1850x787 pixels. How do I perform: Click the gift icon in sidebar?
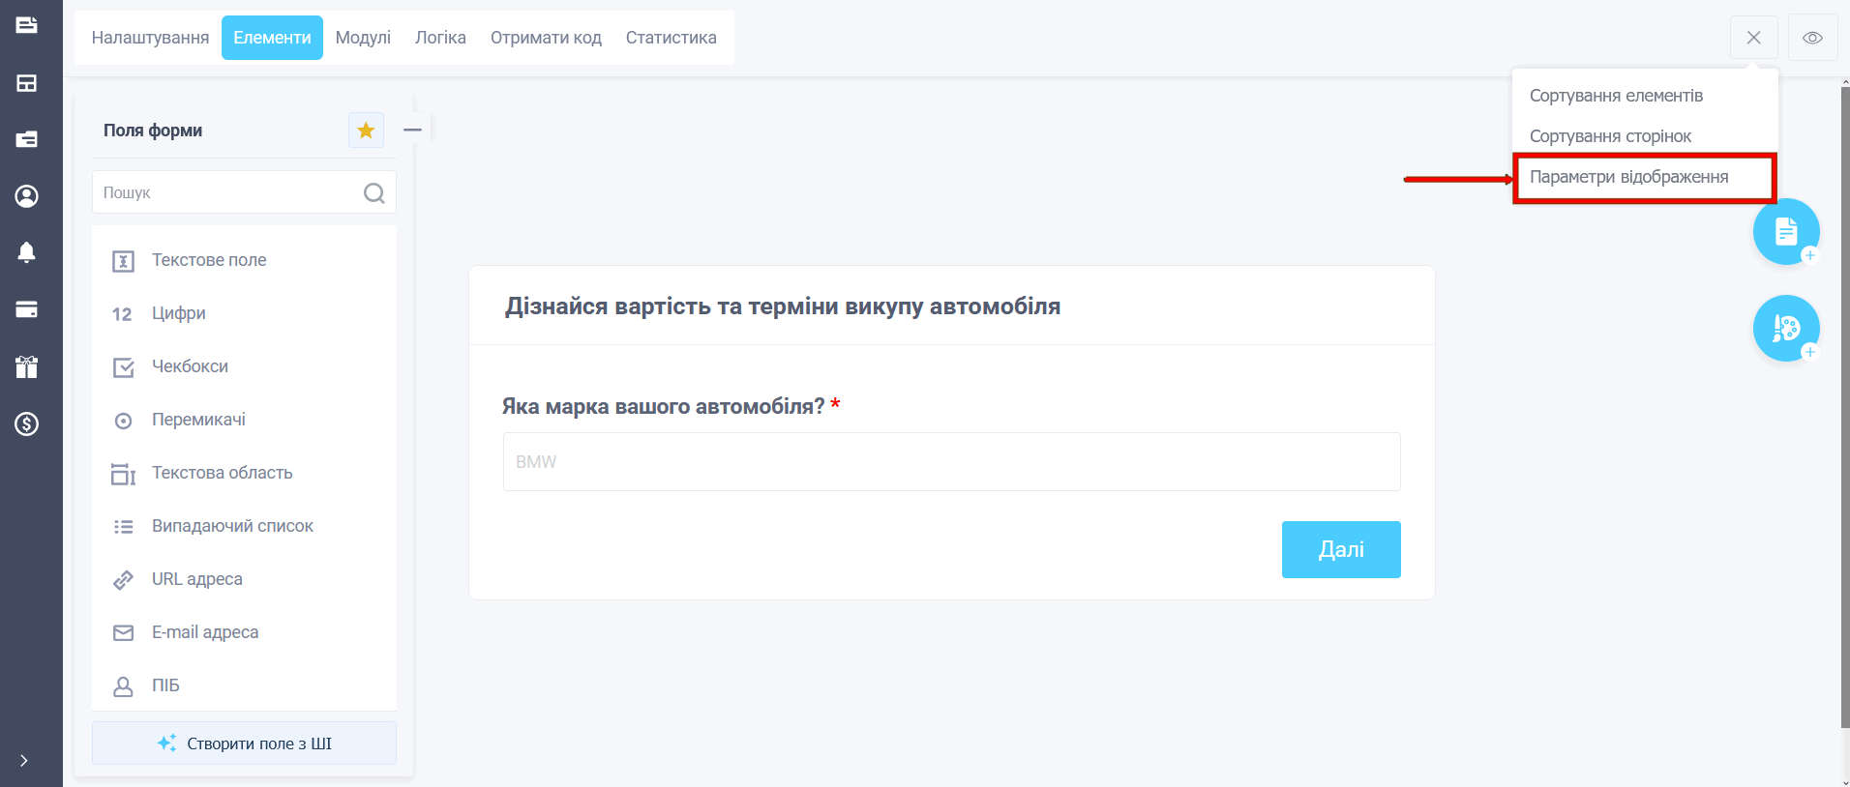(27, 366)
